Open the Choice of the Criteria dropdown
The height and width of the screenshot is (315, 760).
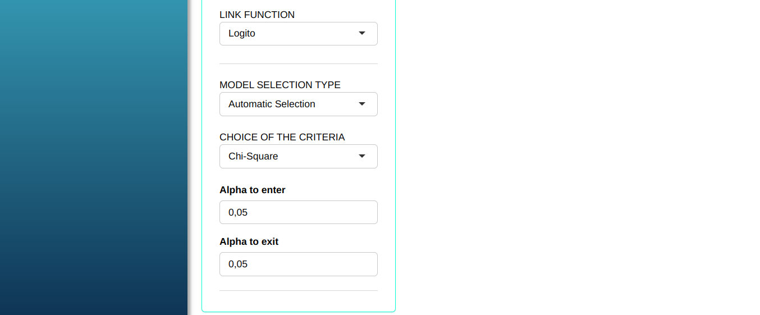298,157
